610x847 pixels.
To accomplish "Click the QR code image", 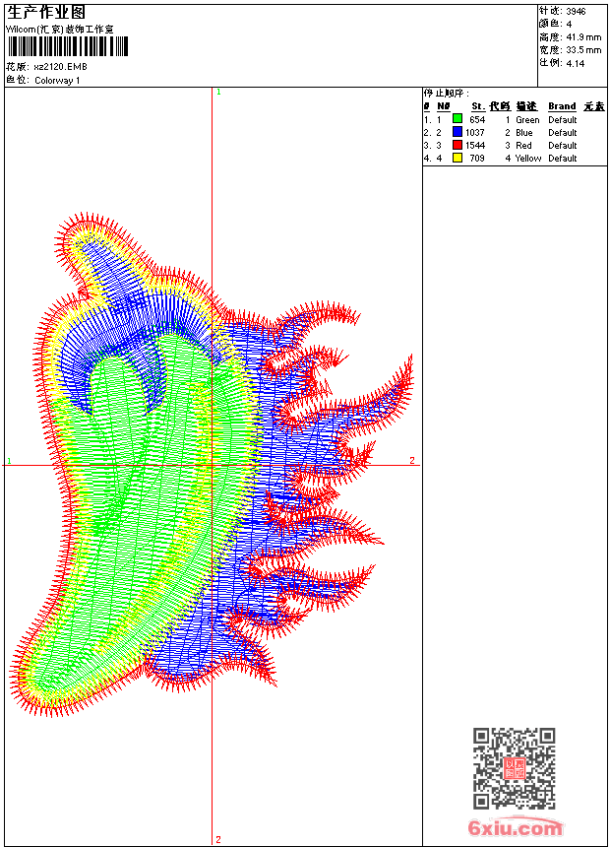I will coord(514,768).
